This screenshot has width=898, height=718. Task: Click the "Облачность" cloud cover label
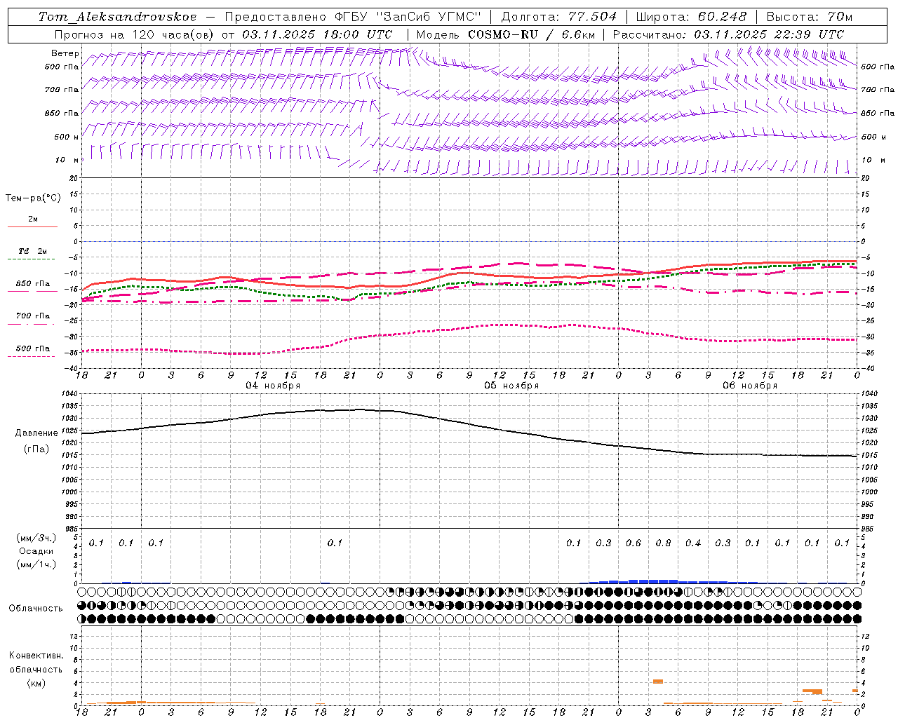pos(36,609)
